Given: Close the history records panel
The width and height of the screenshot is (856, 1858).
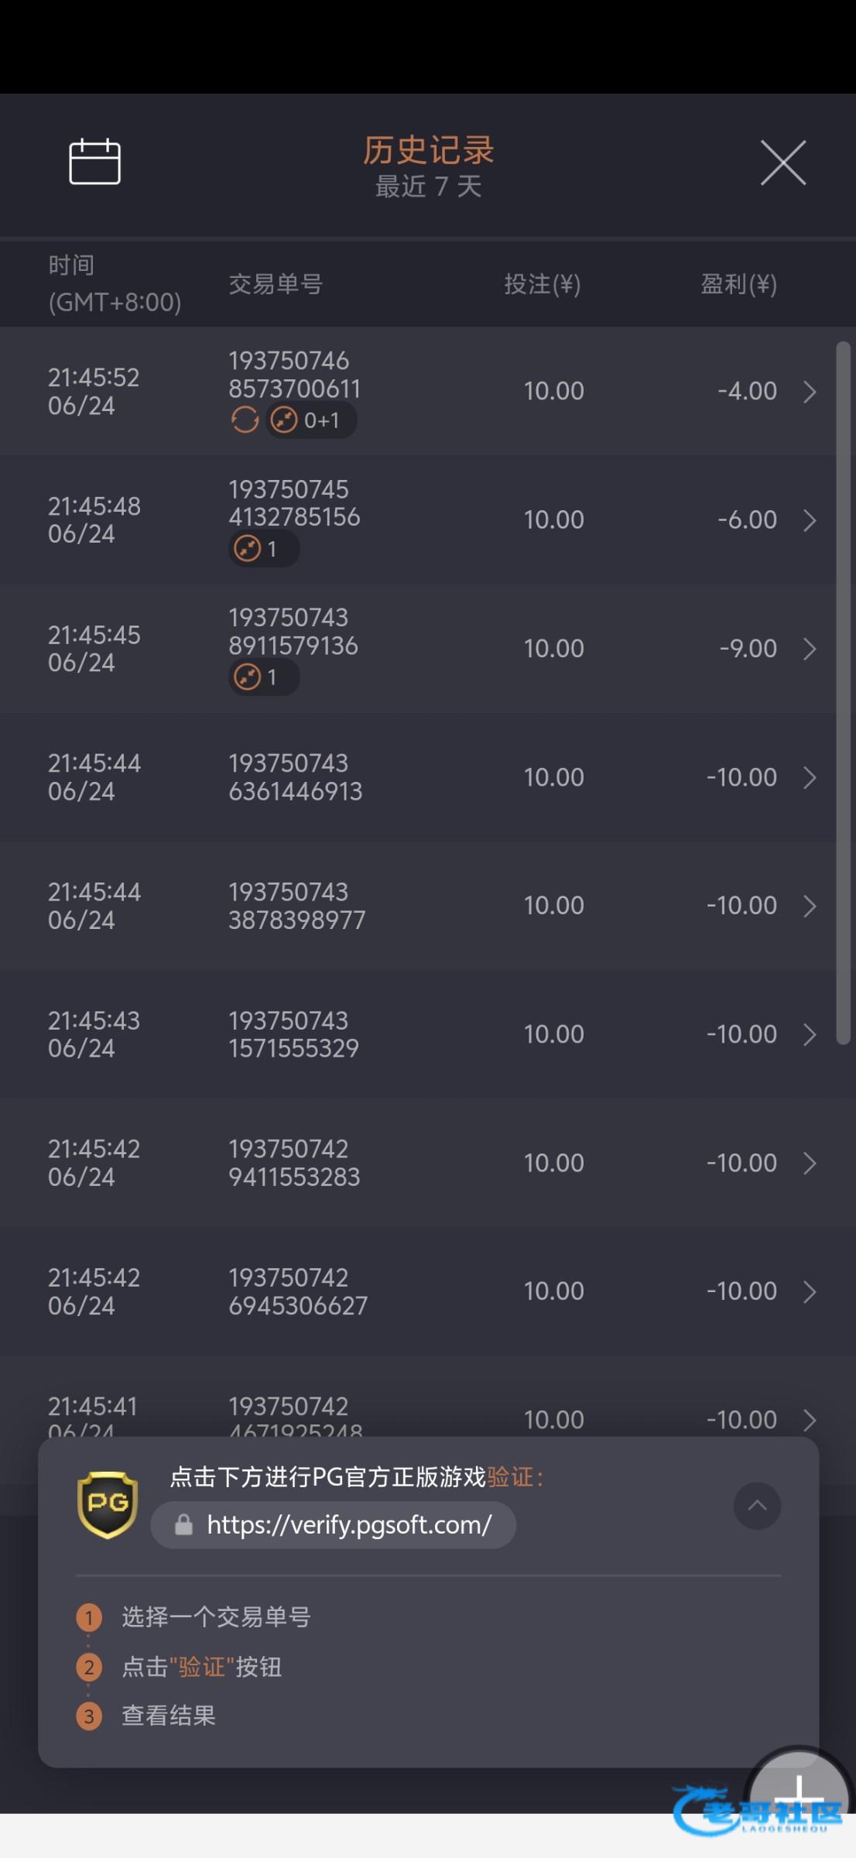Looking at the screenshot, I should (782, 163).
